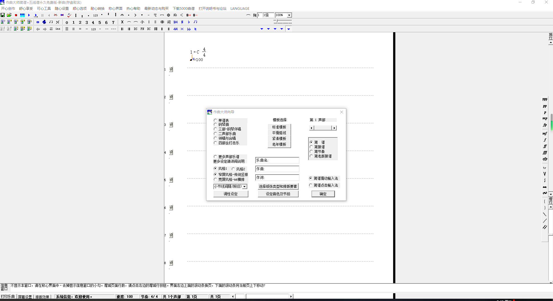Expand the 100% zoom dropdown
Image resolution: width=553 pixels, height=301 pixels.
(x=289, y=15)
